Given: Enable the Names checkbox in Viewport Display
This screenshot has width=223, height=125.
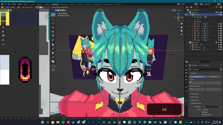Looking at the screenshot, I should click(x=202, y=110).
